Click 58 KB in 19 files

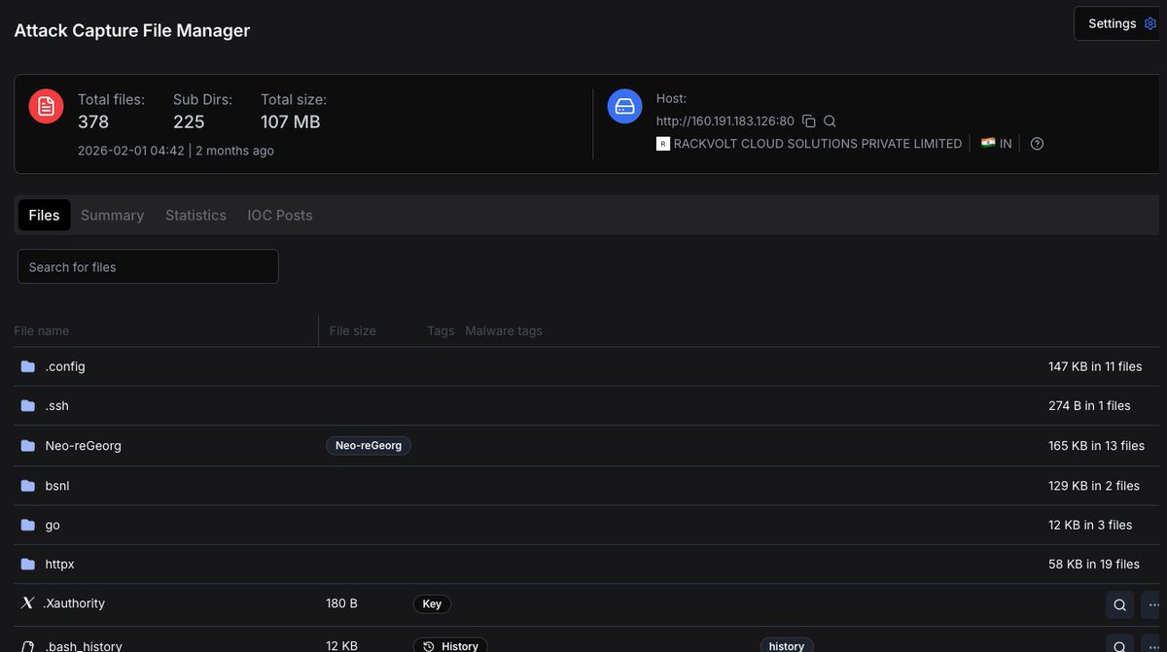[1094, 564]
